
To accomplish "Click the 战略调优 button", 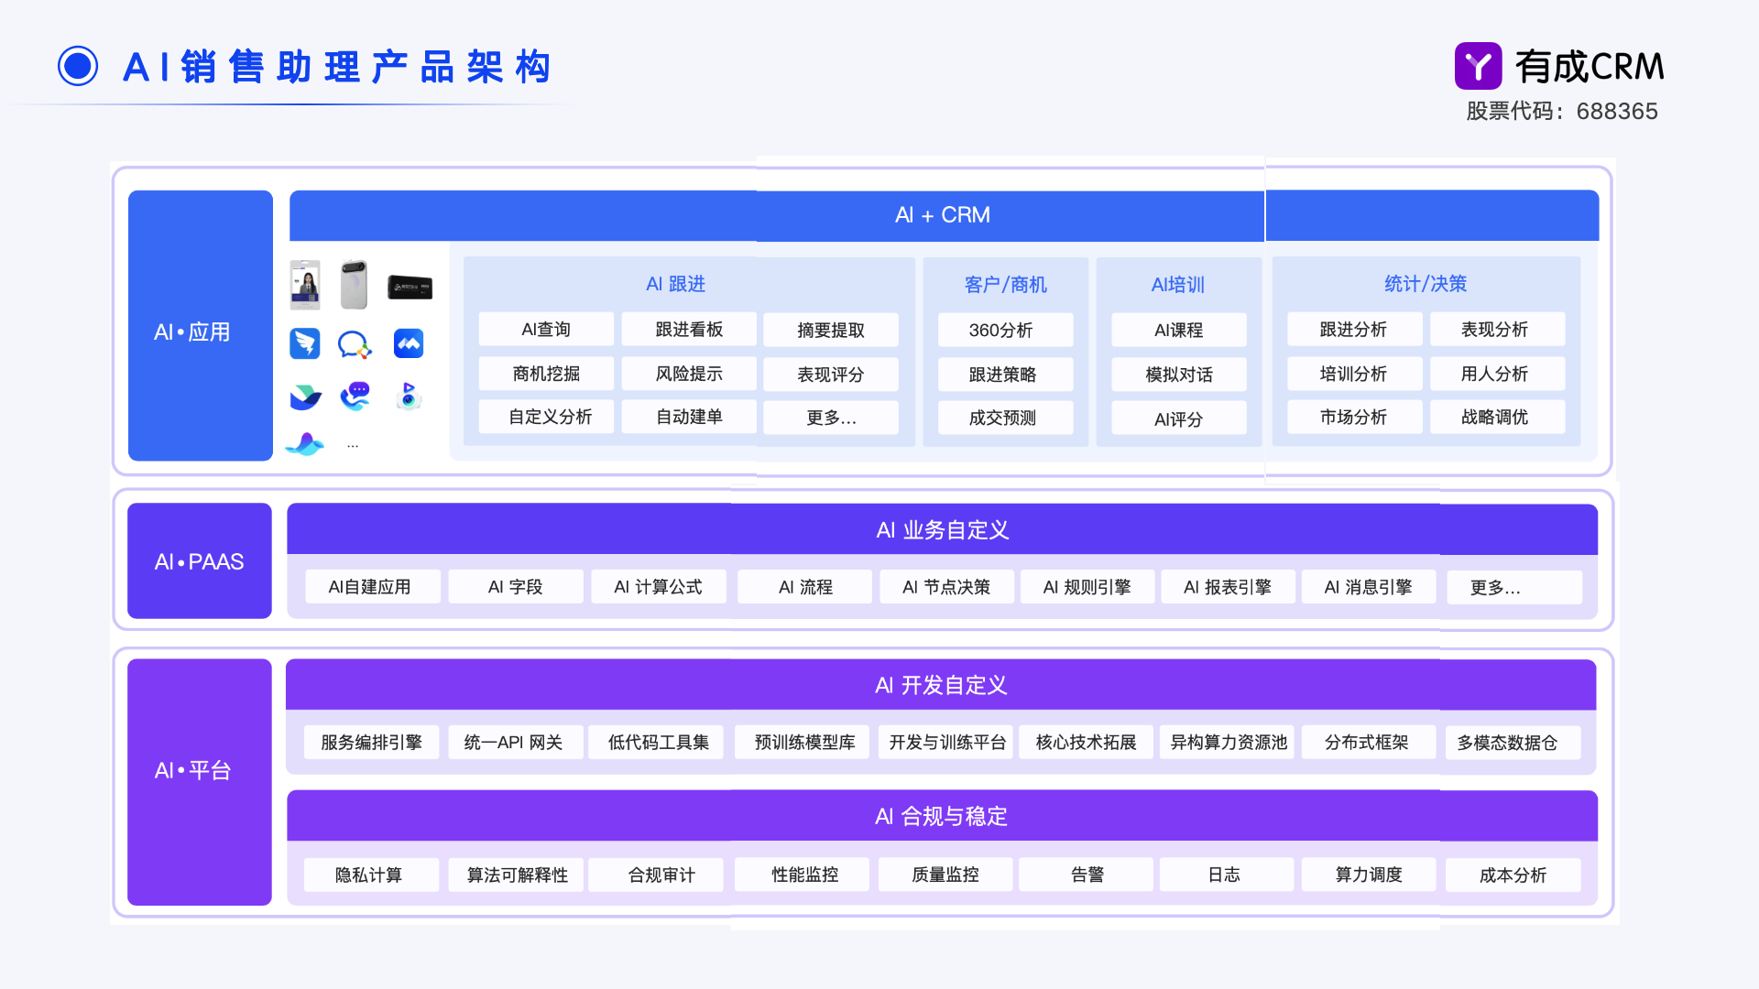I will (x=1497, y=417).
